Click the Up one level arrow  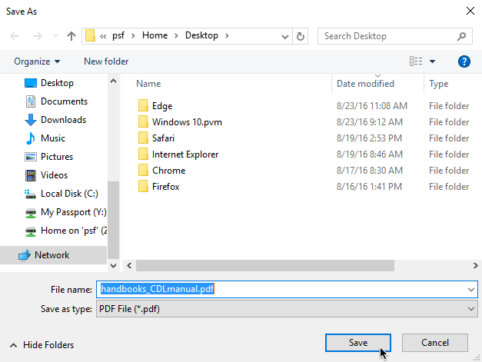coord(71,36)
